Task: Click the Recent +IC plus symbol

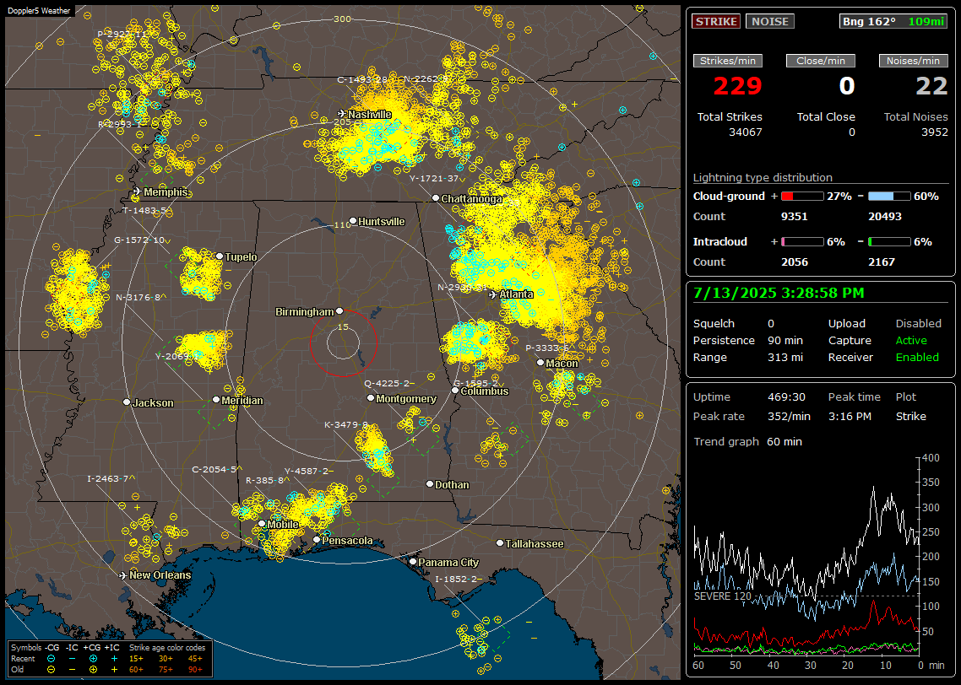Action: coord(114,659)
